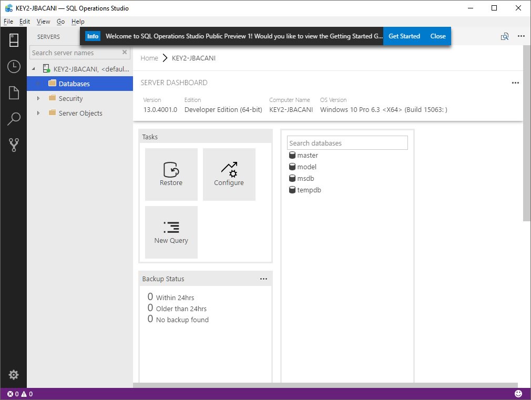Click the SERVERS panel title
The width and height of the screenshot is (531, 400).
pyautogui.click(x=48, y=37)
